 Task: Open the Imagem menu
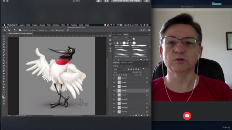click(35, 25)
